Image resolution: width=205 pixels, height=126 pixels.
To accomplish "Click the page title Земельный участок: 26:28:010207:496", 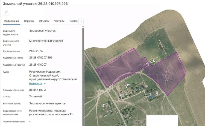I will 35,4.
